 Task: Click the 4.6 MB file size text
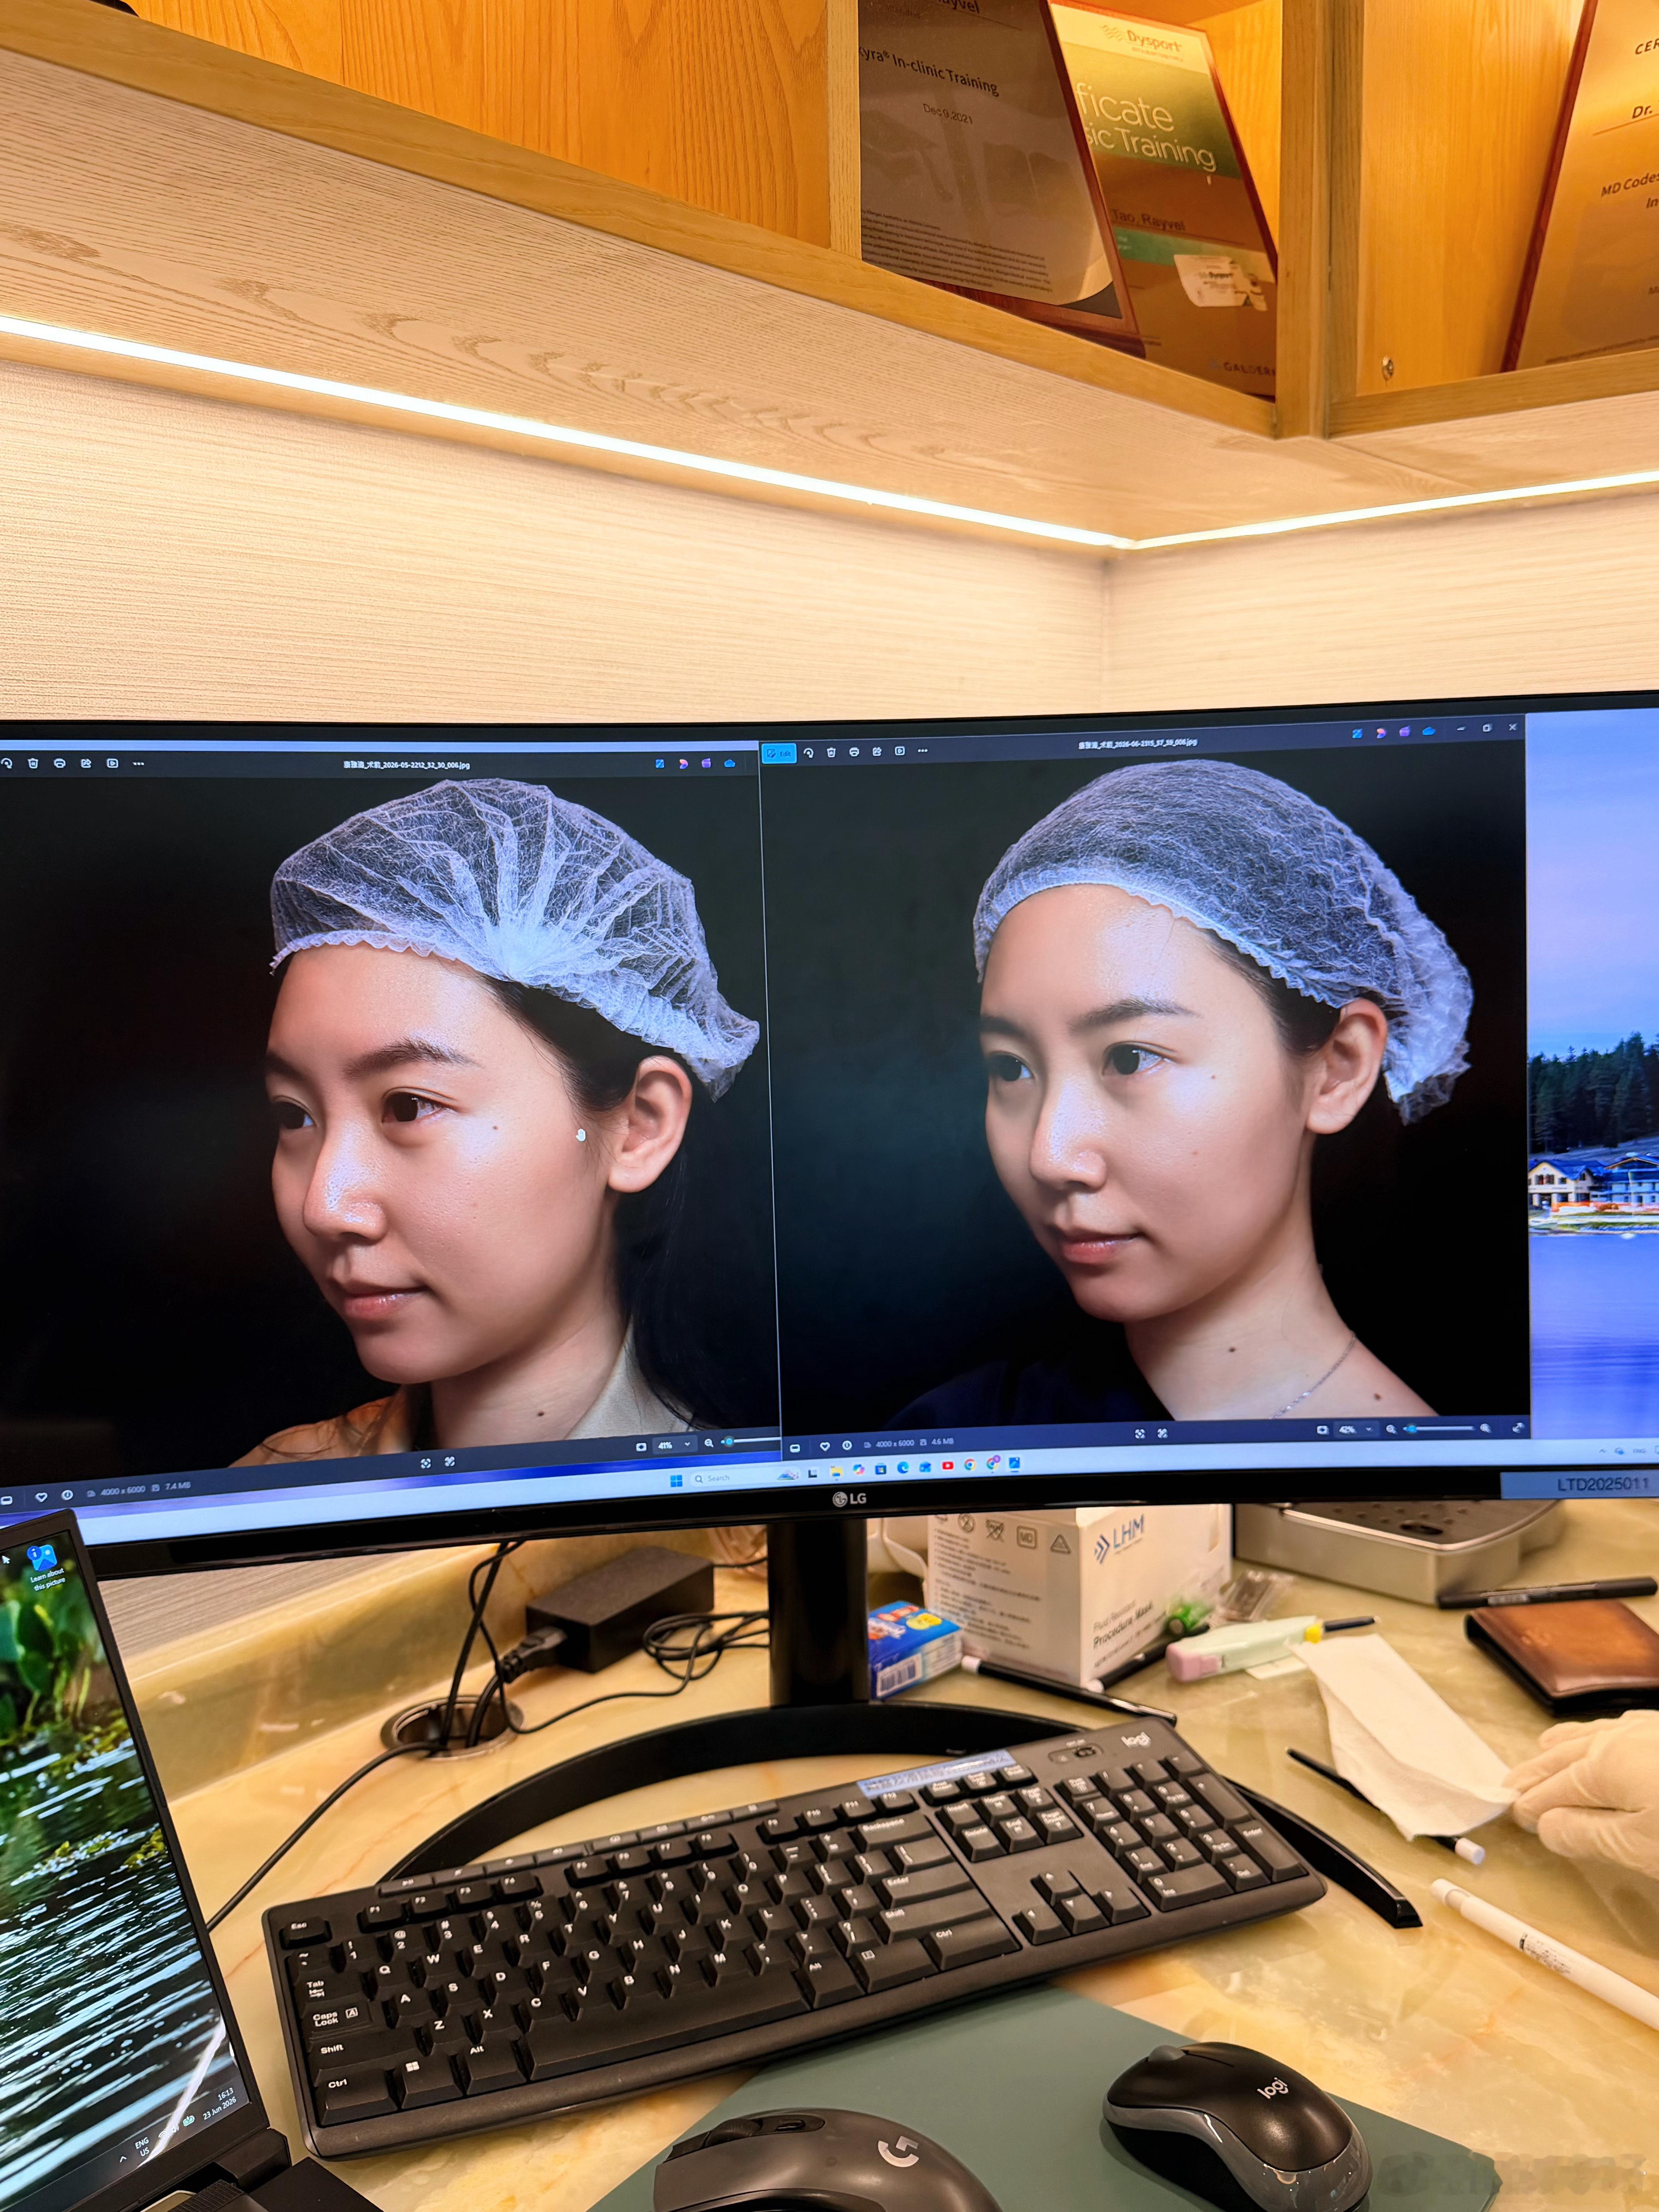coord(943,1442)
